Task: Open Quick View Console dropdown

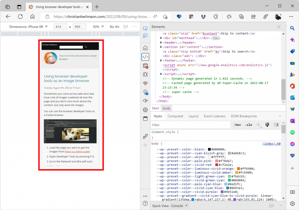Action: coord(179,206)
